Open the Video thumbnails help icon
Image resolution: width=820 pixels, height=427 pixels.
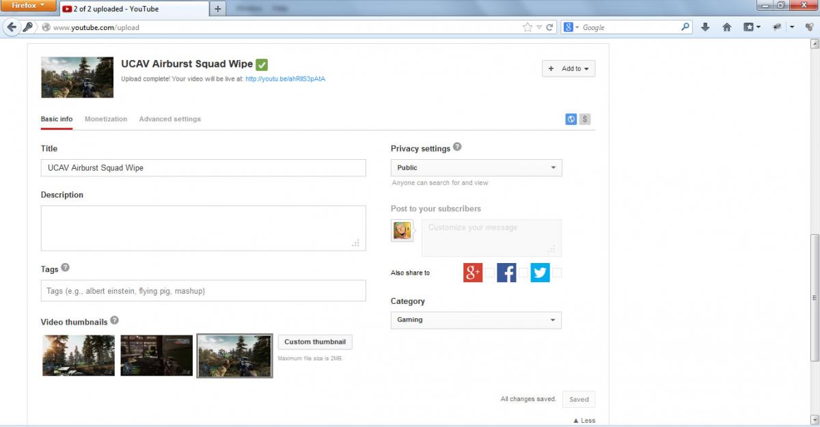(114, 320)
